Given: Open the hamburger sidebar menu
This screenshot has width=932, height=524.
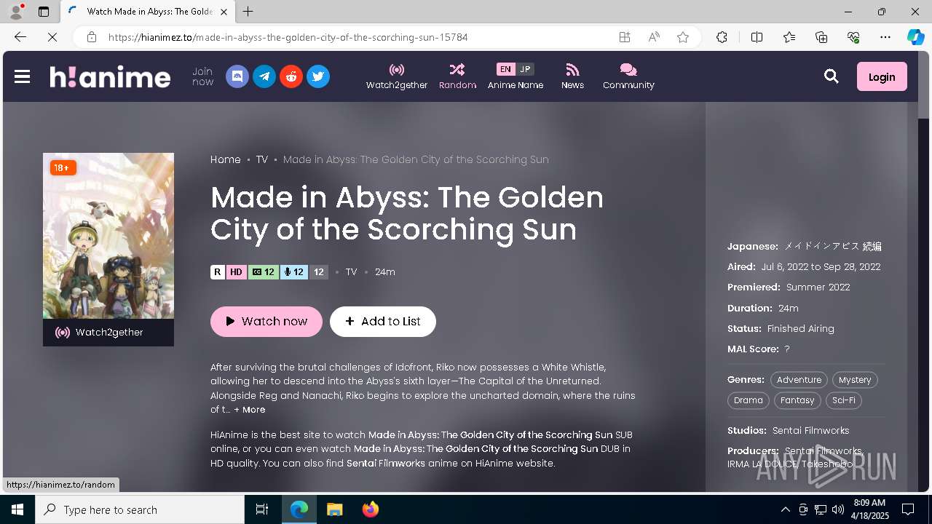Looking at the screenshot, I should [23, 76].
